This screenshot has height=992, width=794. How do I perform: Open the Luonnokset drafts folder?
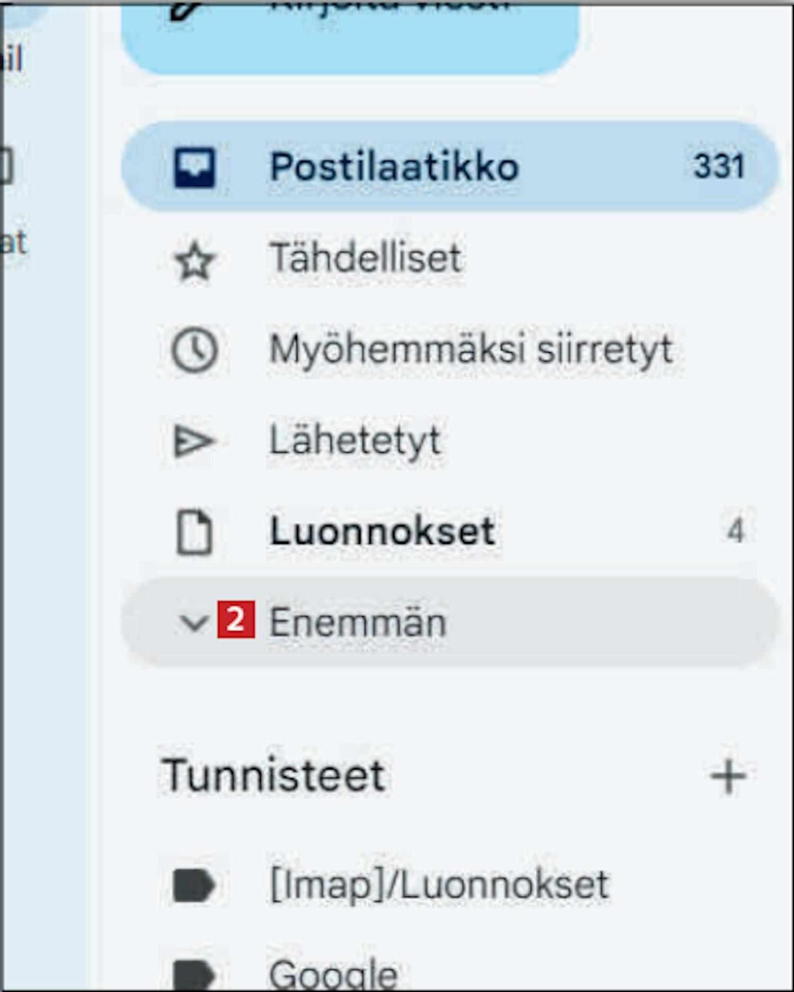382,531
